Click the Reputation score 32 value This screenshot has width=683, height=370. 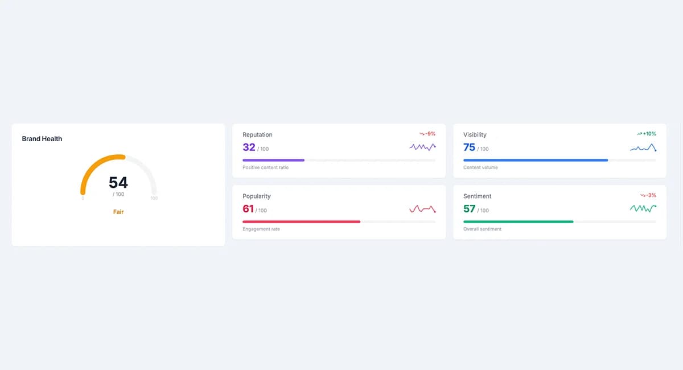coord(249,147)
